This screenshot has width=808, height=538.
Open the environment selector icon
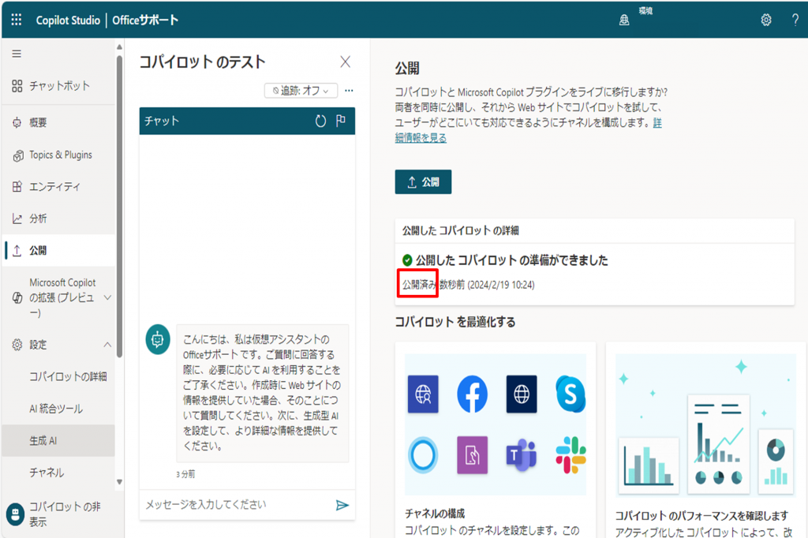(x=624, y=20)
